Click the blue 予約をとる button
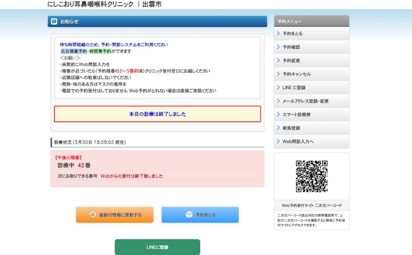The height and width of the screenshot is (255, 412). click(x=200, y=214)
